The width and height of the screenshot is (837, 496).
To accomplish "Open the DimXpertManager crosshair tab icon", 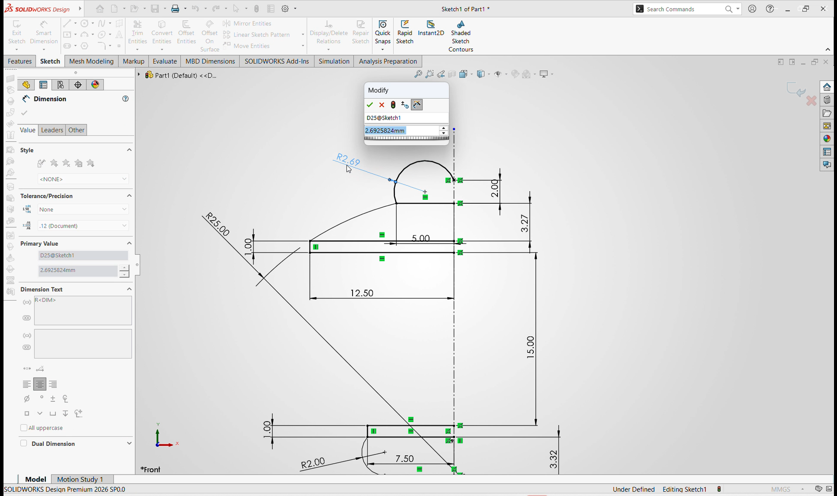I will point(78,85).
